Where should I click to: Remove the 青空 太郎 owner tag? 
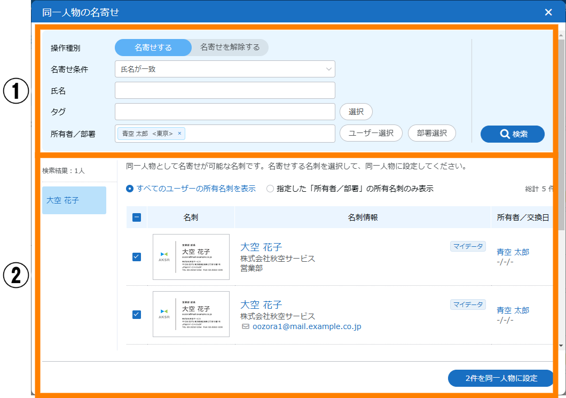coord(179,134)
